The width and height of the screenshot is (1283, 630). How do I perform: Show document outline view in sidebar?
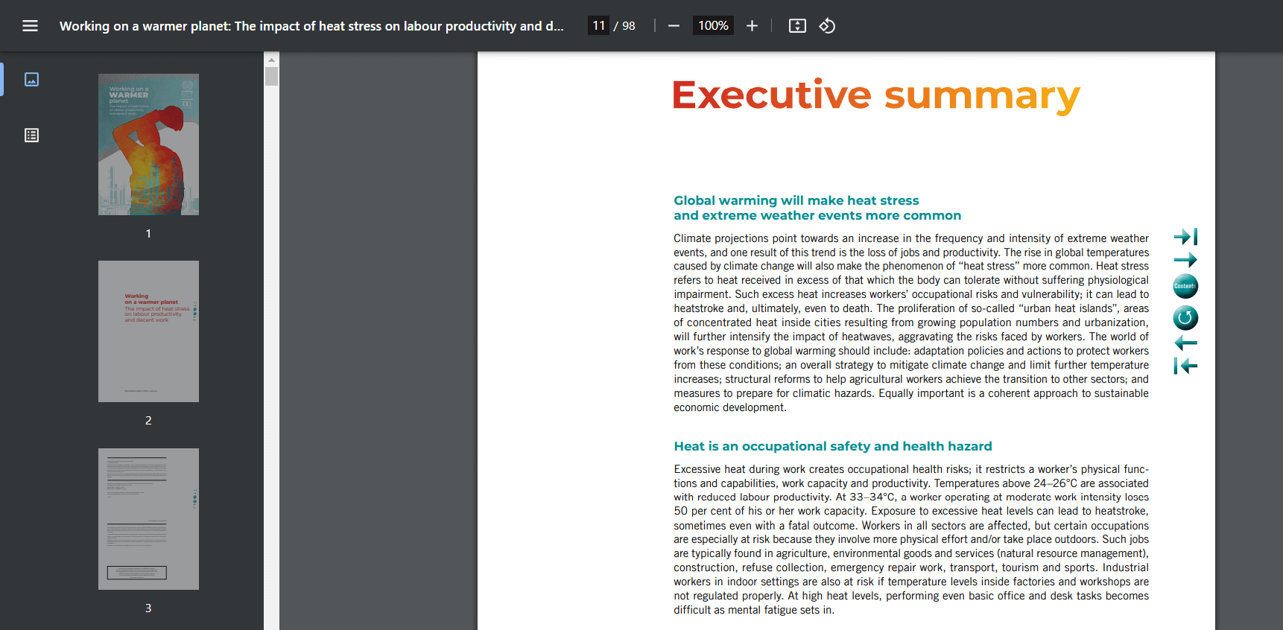pyautogui.click(x=31, y=135)
